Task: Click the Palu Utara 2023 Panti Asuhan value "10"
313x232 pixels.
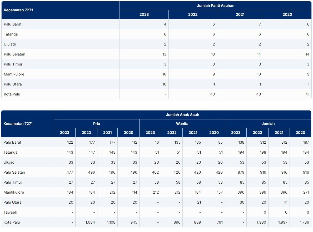Action: point(164,84)
